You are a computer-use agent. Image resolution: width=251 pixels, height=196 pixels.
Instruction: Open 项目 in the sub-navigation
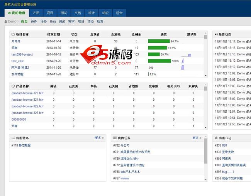coord(81,21)
